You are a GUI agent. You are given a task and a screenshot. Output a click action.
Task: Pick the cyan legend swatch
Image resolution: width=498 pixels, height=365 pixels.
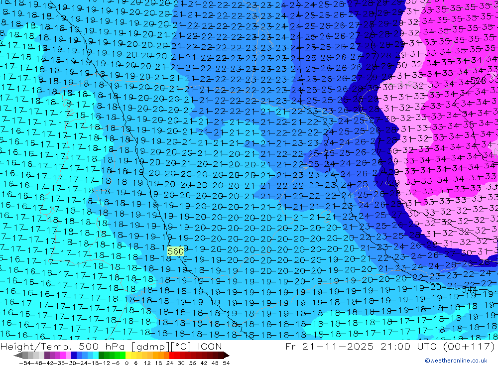[x=96, y=355]
